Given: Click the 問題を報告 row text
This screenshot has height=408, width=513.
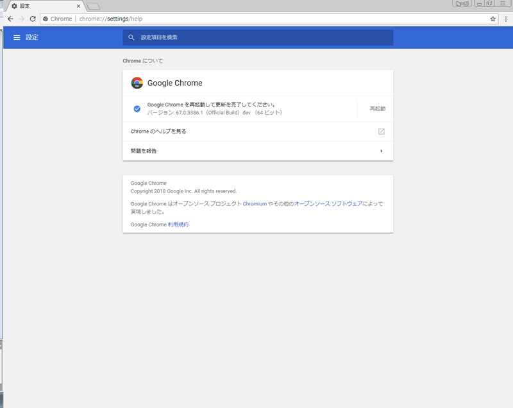Looking at the screenshot, I should coord(144,151).
